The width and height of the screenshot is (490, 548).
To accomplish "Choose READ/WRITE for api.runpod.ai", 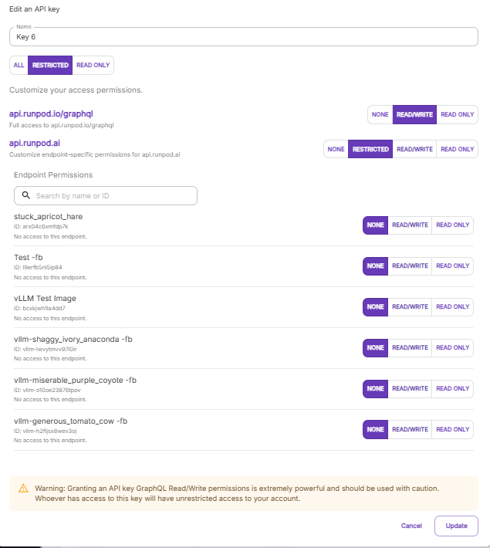I will point(414,149).
